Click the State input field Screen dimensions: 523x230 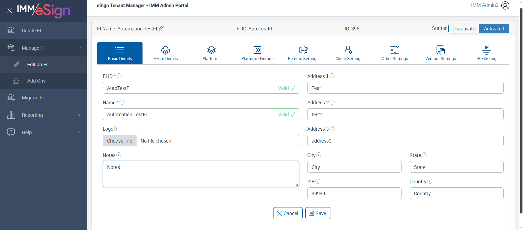point(457,167)
